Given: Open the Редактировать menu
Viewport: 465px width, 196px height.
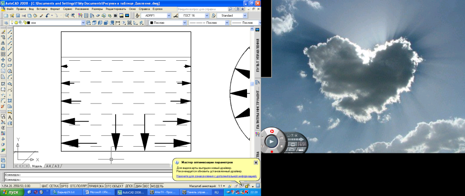Looking at the screenshot, I should tap(116, 9).
